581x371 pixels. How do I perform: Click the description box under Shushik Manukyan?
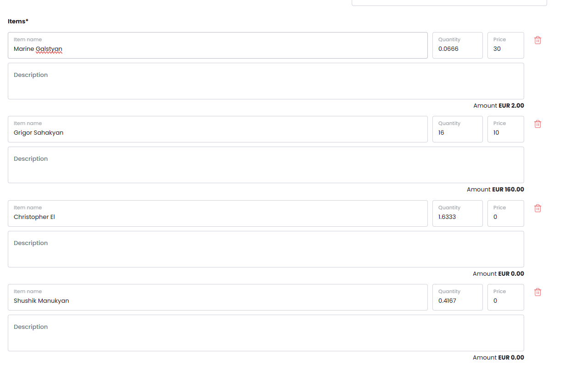point(266,333)
